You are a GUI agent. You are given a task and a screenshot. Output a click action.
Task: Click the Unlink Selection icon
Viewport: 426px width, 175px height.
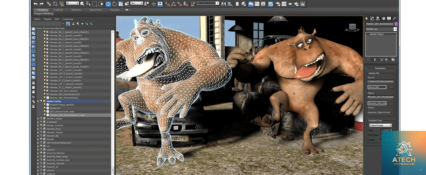[x=55, y=4]
